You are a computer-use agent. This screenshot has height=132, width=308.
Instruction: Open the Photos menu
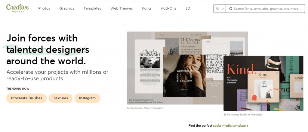(44, 8)
